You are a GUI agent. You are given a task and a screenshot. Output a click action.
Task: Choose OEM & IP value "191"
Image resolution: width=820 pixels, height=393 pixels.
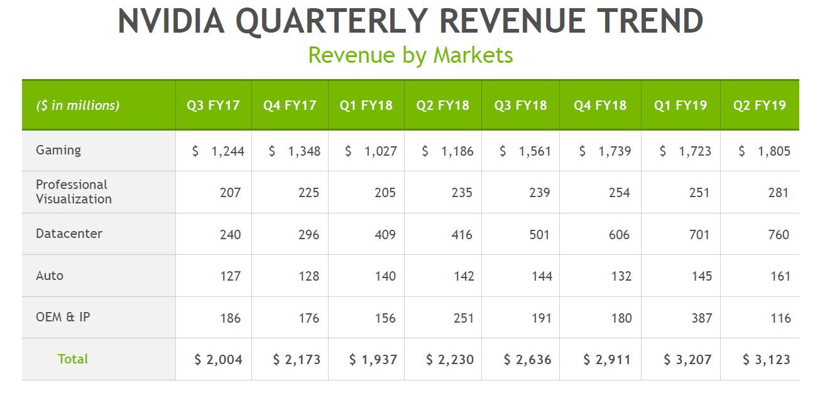[x=541, y=318]
